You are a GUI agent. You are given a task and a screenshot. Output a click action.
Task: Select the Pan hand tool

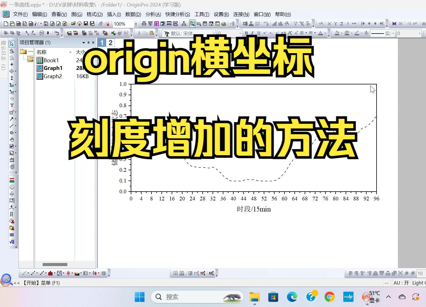coord(12,140)
